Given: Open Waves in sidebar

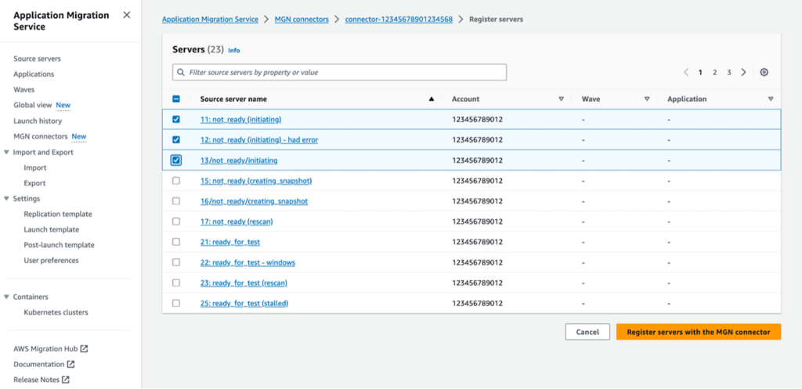Looking at the screenshot, I should pos(24,89).
